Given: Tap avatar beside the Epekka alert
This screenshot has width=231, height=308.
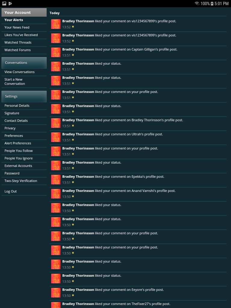Looking at the screenshot, I should [56, 180].
